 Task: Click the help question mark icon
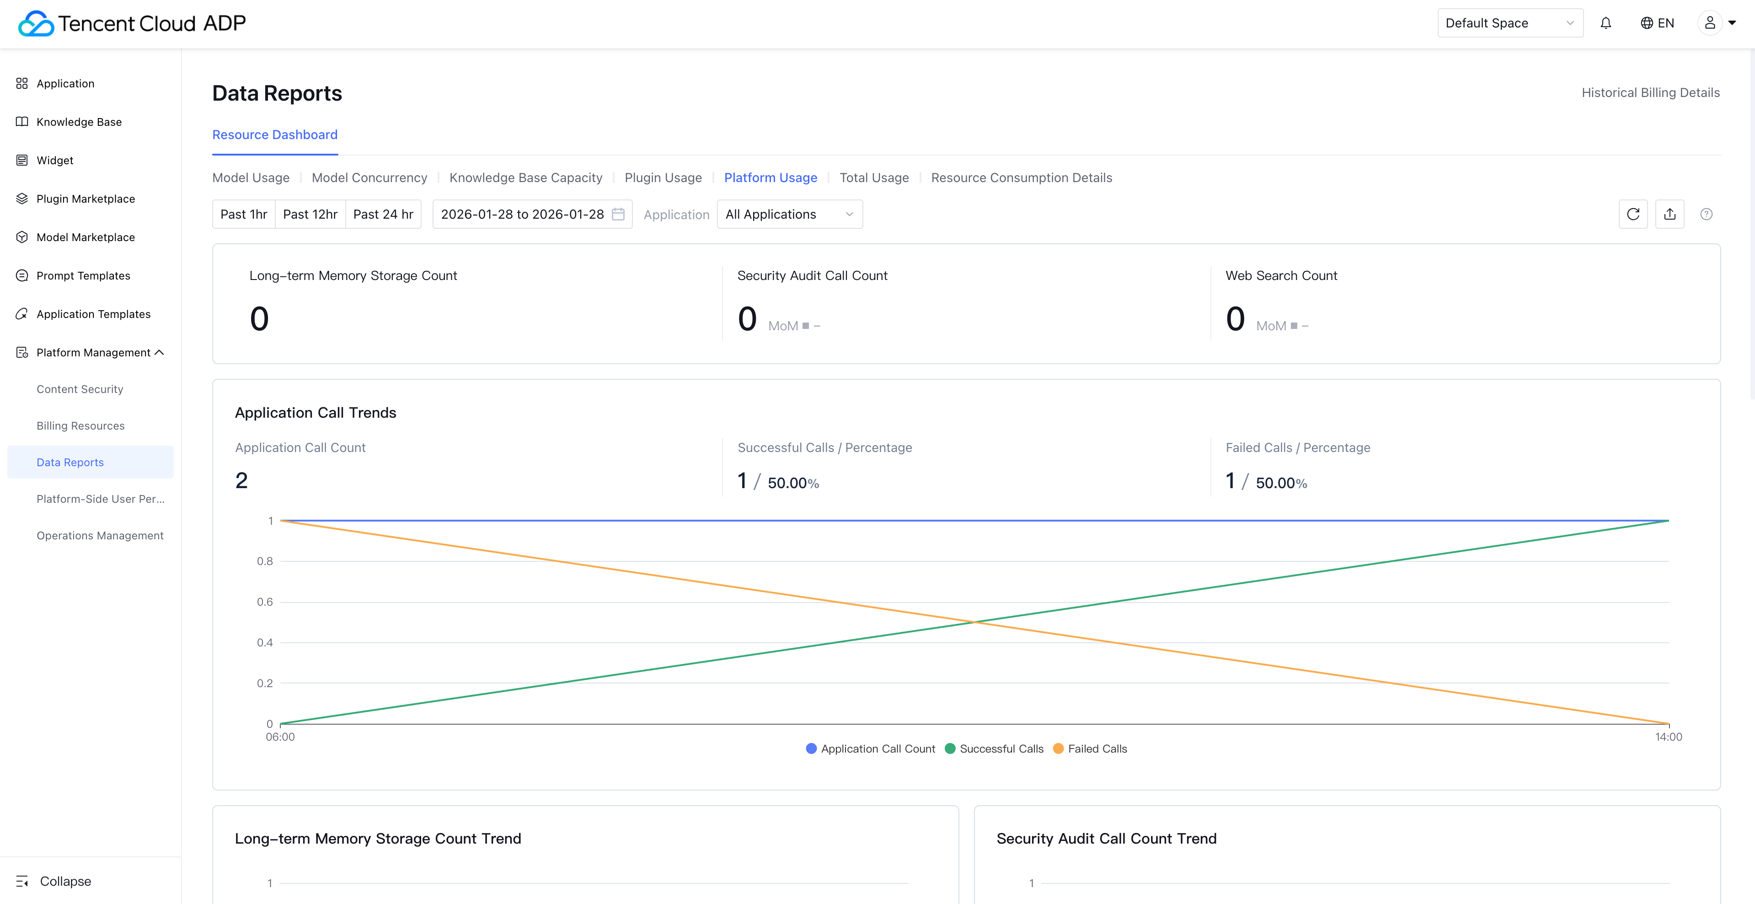[x=1706, y=214]
